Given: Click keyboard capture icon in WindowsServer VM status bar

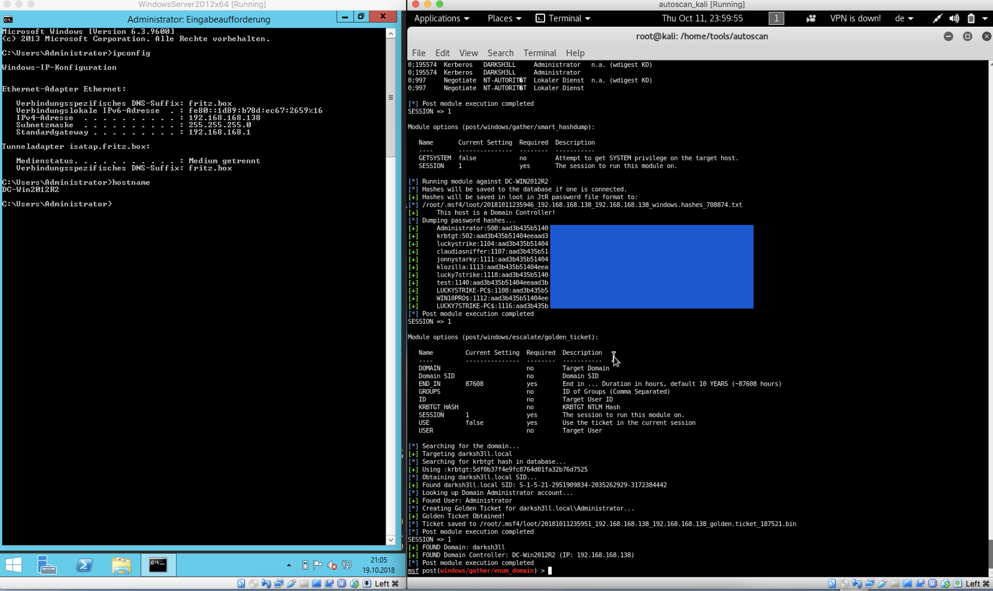Looking at the screenshot, I should [367, 583].
